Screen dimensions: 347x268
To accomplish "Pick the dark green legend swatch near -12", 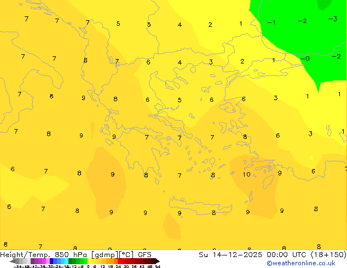I will tap(70, 261).
